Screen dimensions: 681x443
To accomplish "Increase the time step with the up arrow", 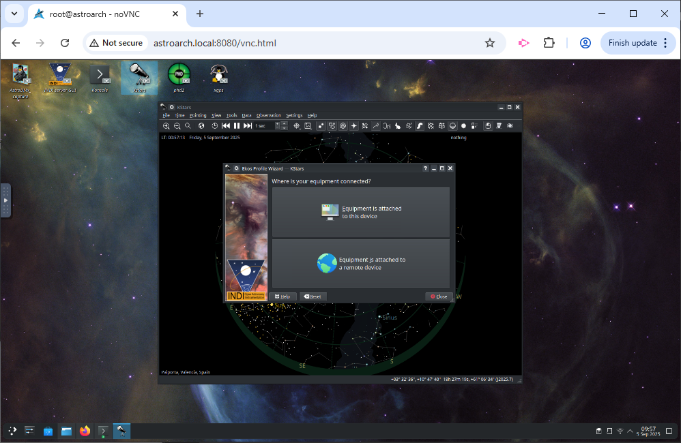I will coord(285,123).
